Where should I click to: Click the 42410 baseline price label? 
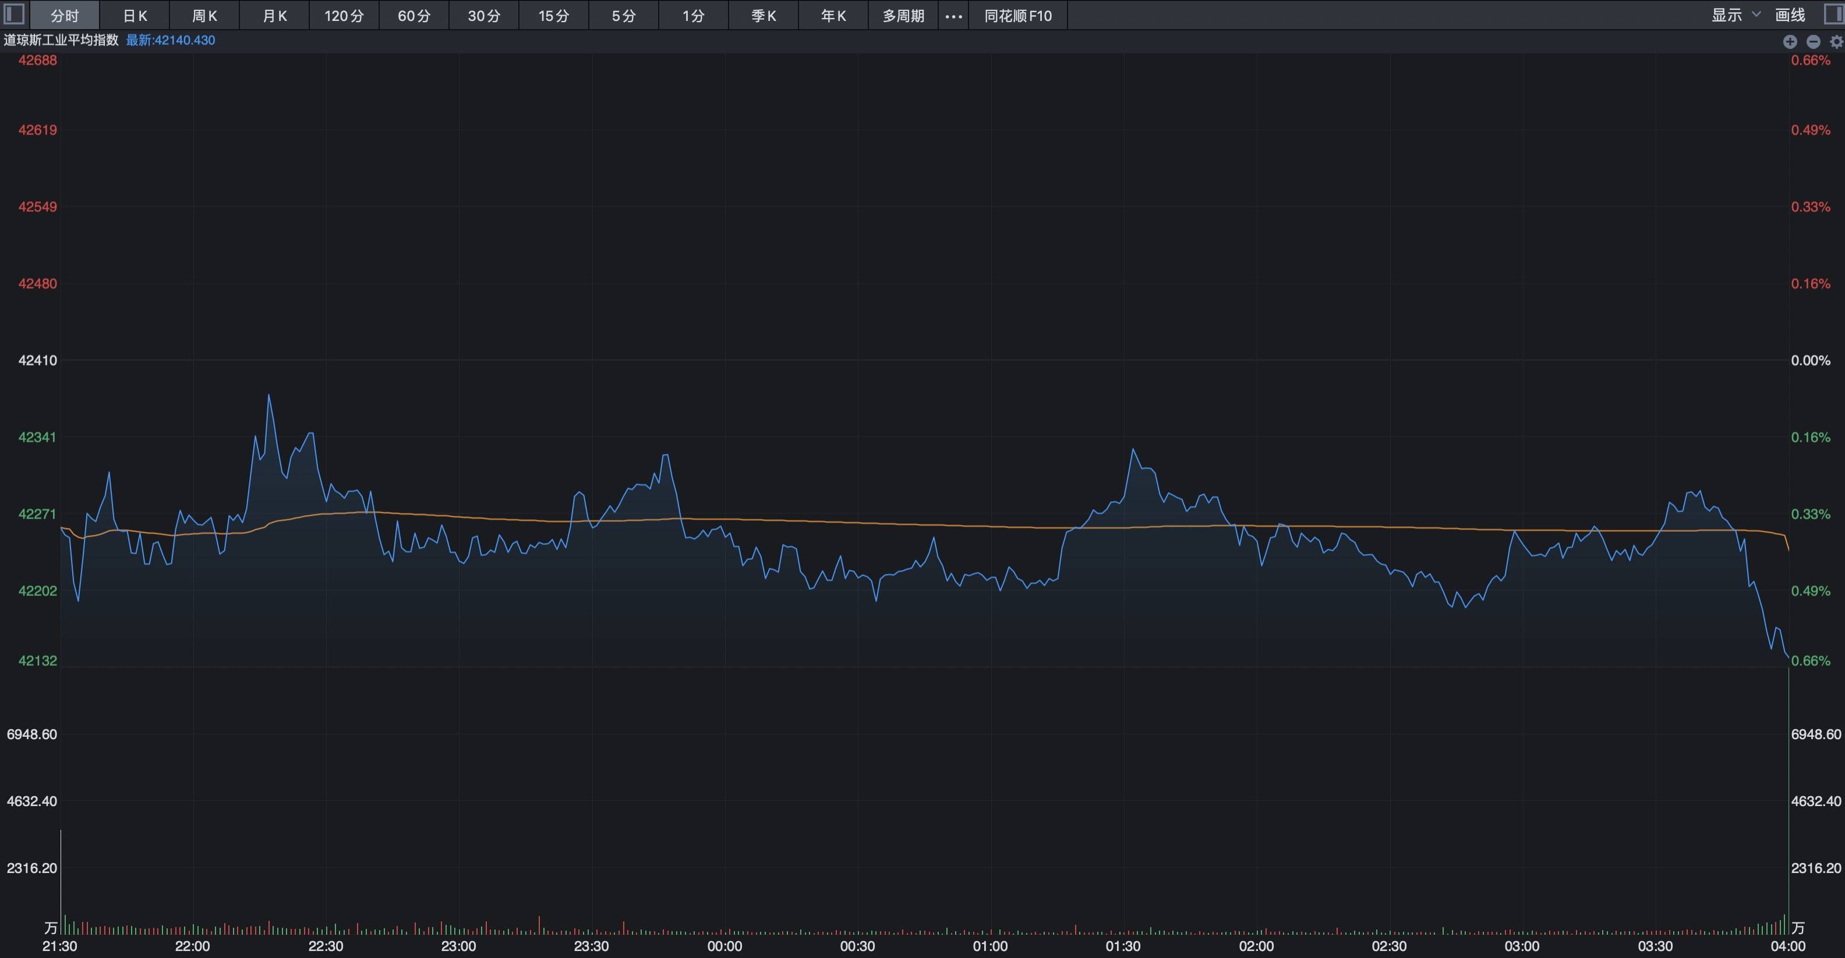pyautogui.click(x=38, y=360)
